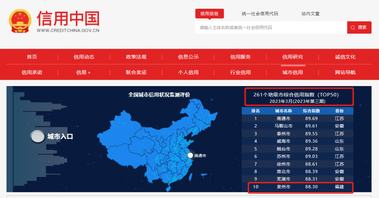Click the index value 88.31
The height and width of the screenshot is (198, 379).
pyautogui.click(x=311, y=179)
